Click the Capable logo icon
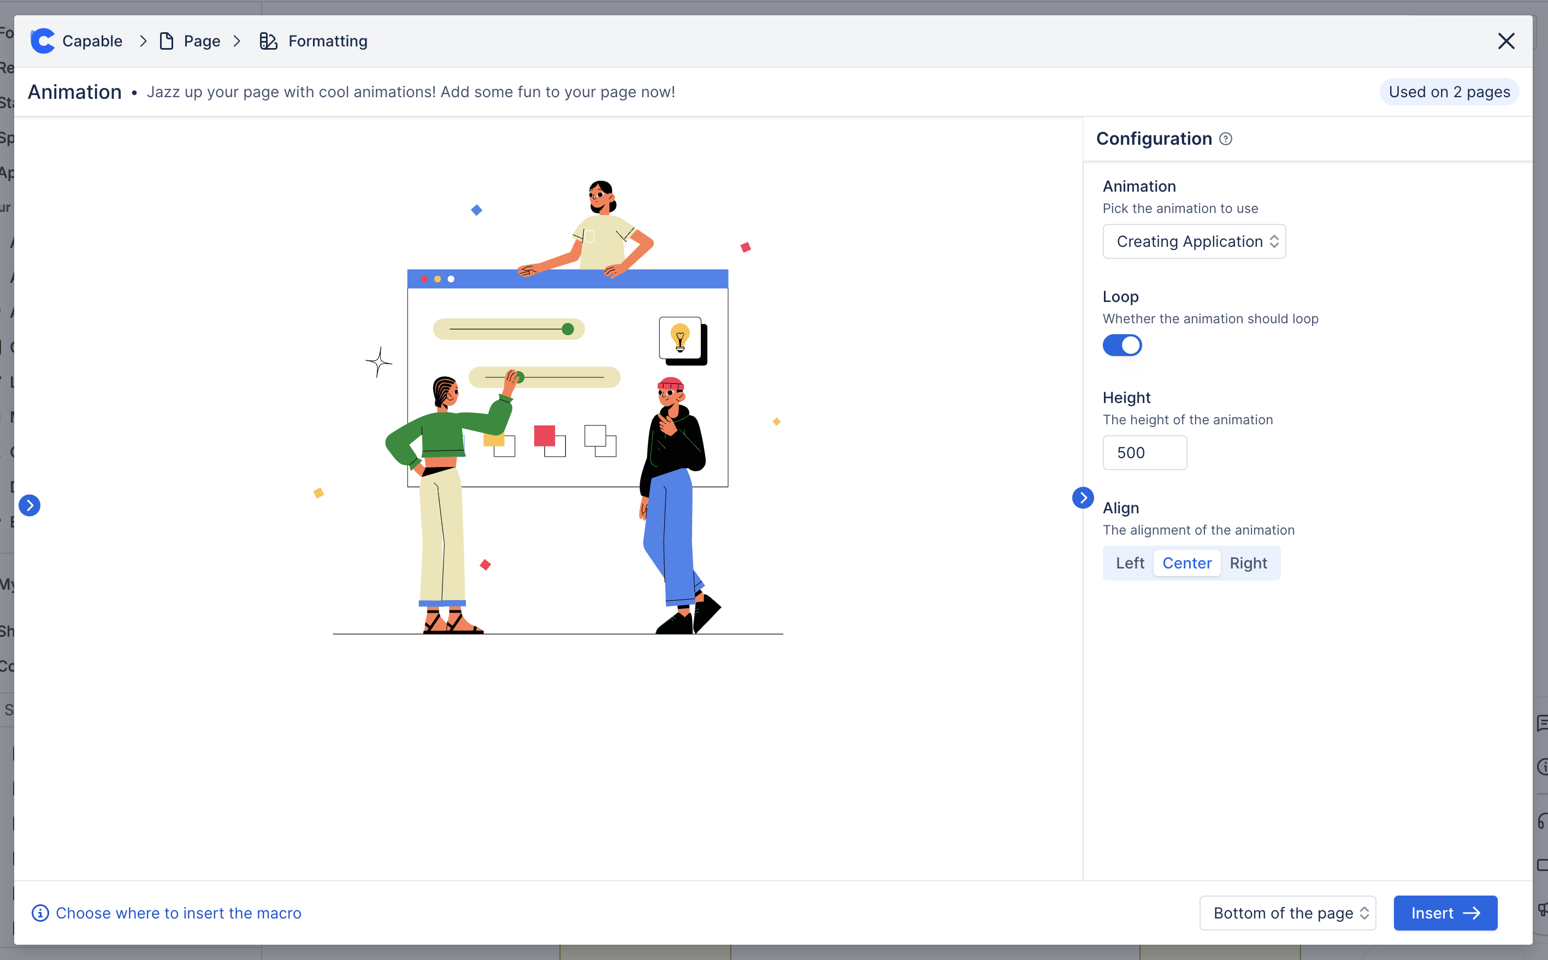The image size is (1548, 960). coord(43,42)
